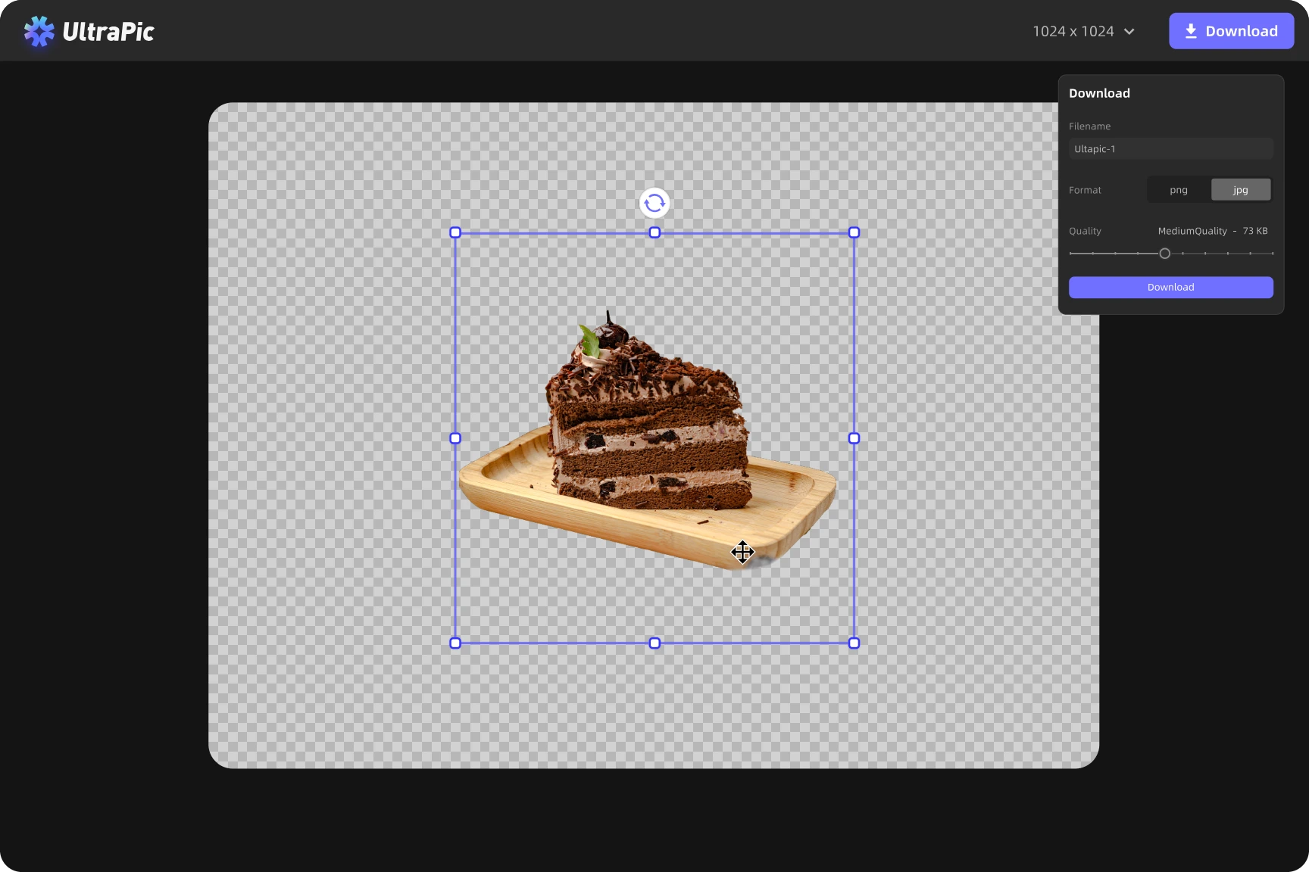Click the bottom-left resize handle
1309x872 pixels.
[455, 643]
